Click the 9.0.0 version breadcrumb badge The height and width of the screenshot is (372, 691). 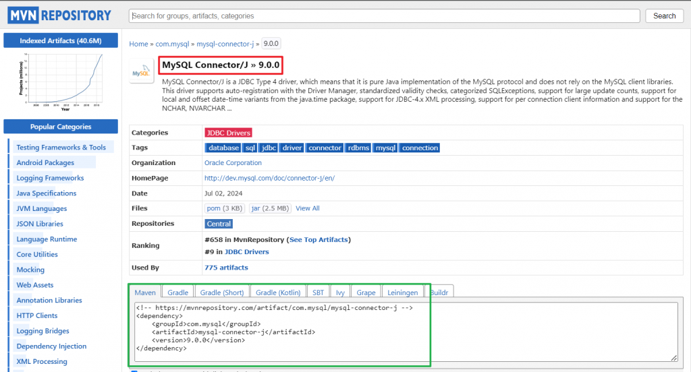tap(271, 44)
